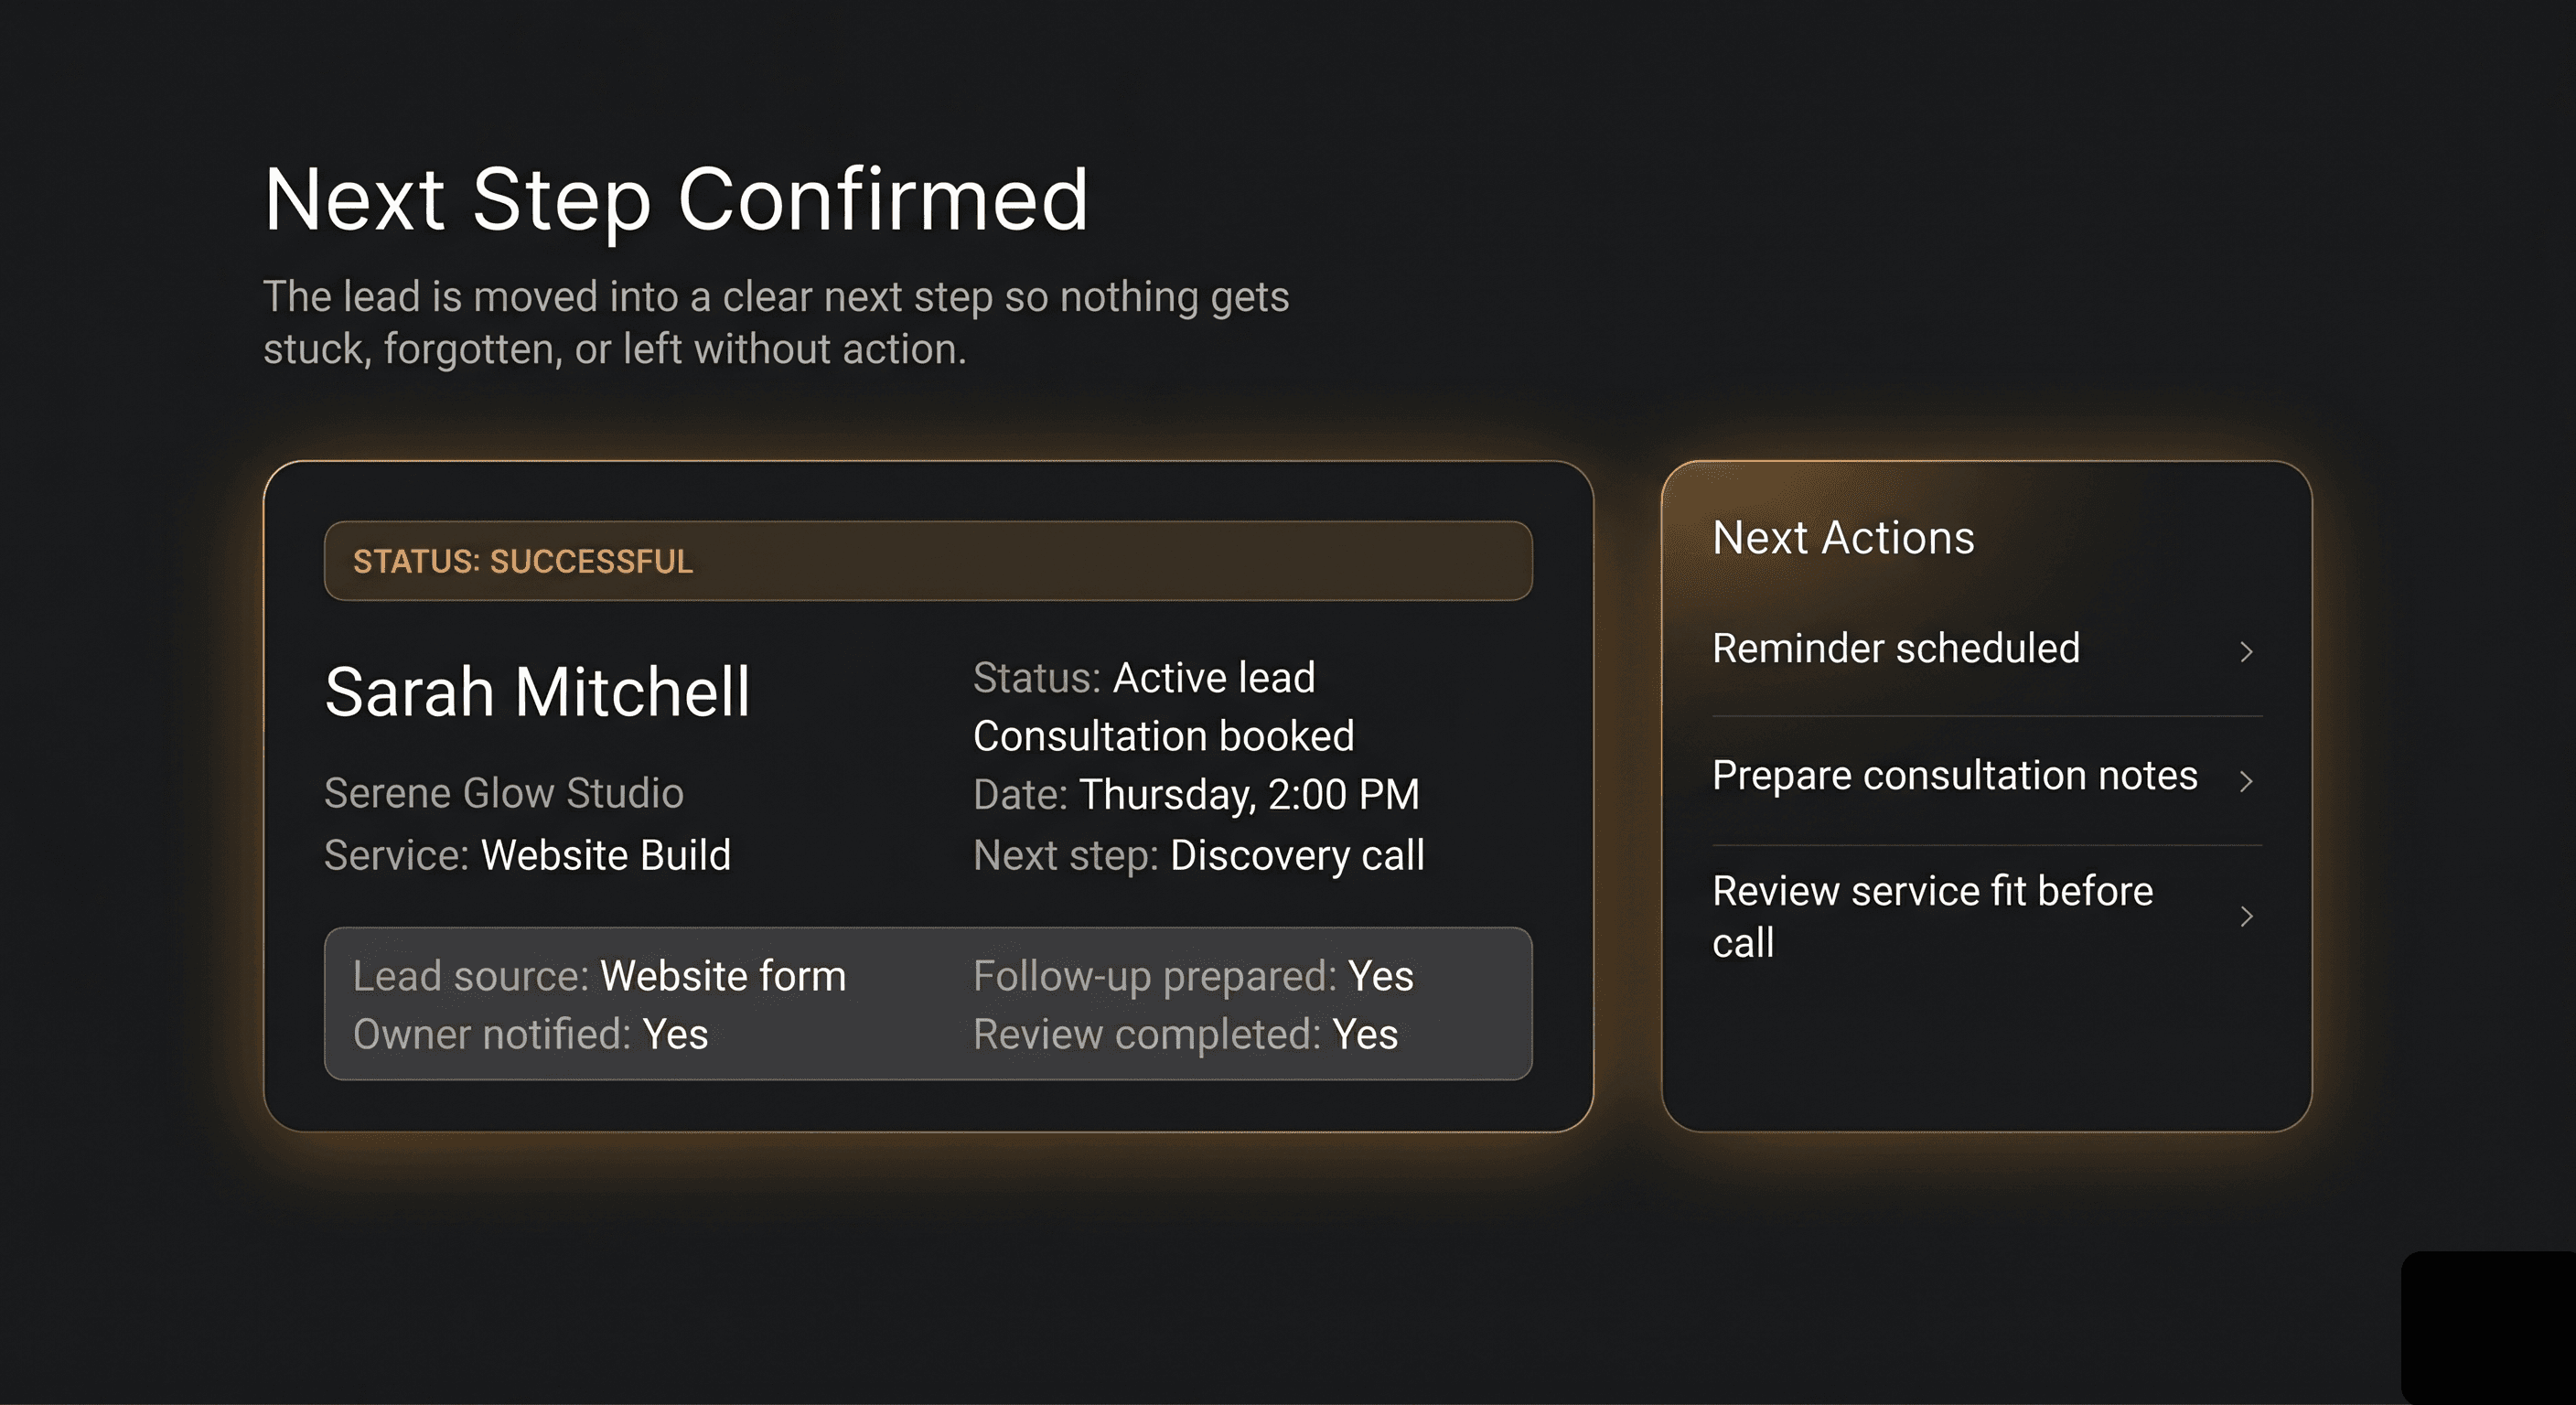
Task: Click the STATUS: SUCCESSFUL badge
Action: coord(523,560)
